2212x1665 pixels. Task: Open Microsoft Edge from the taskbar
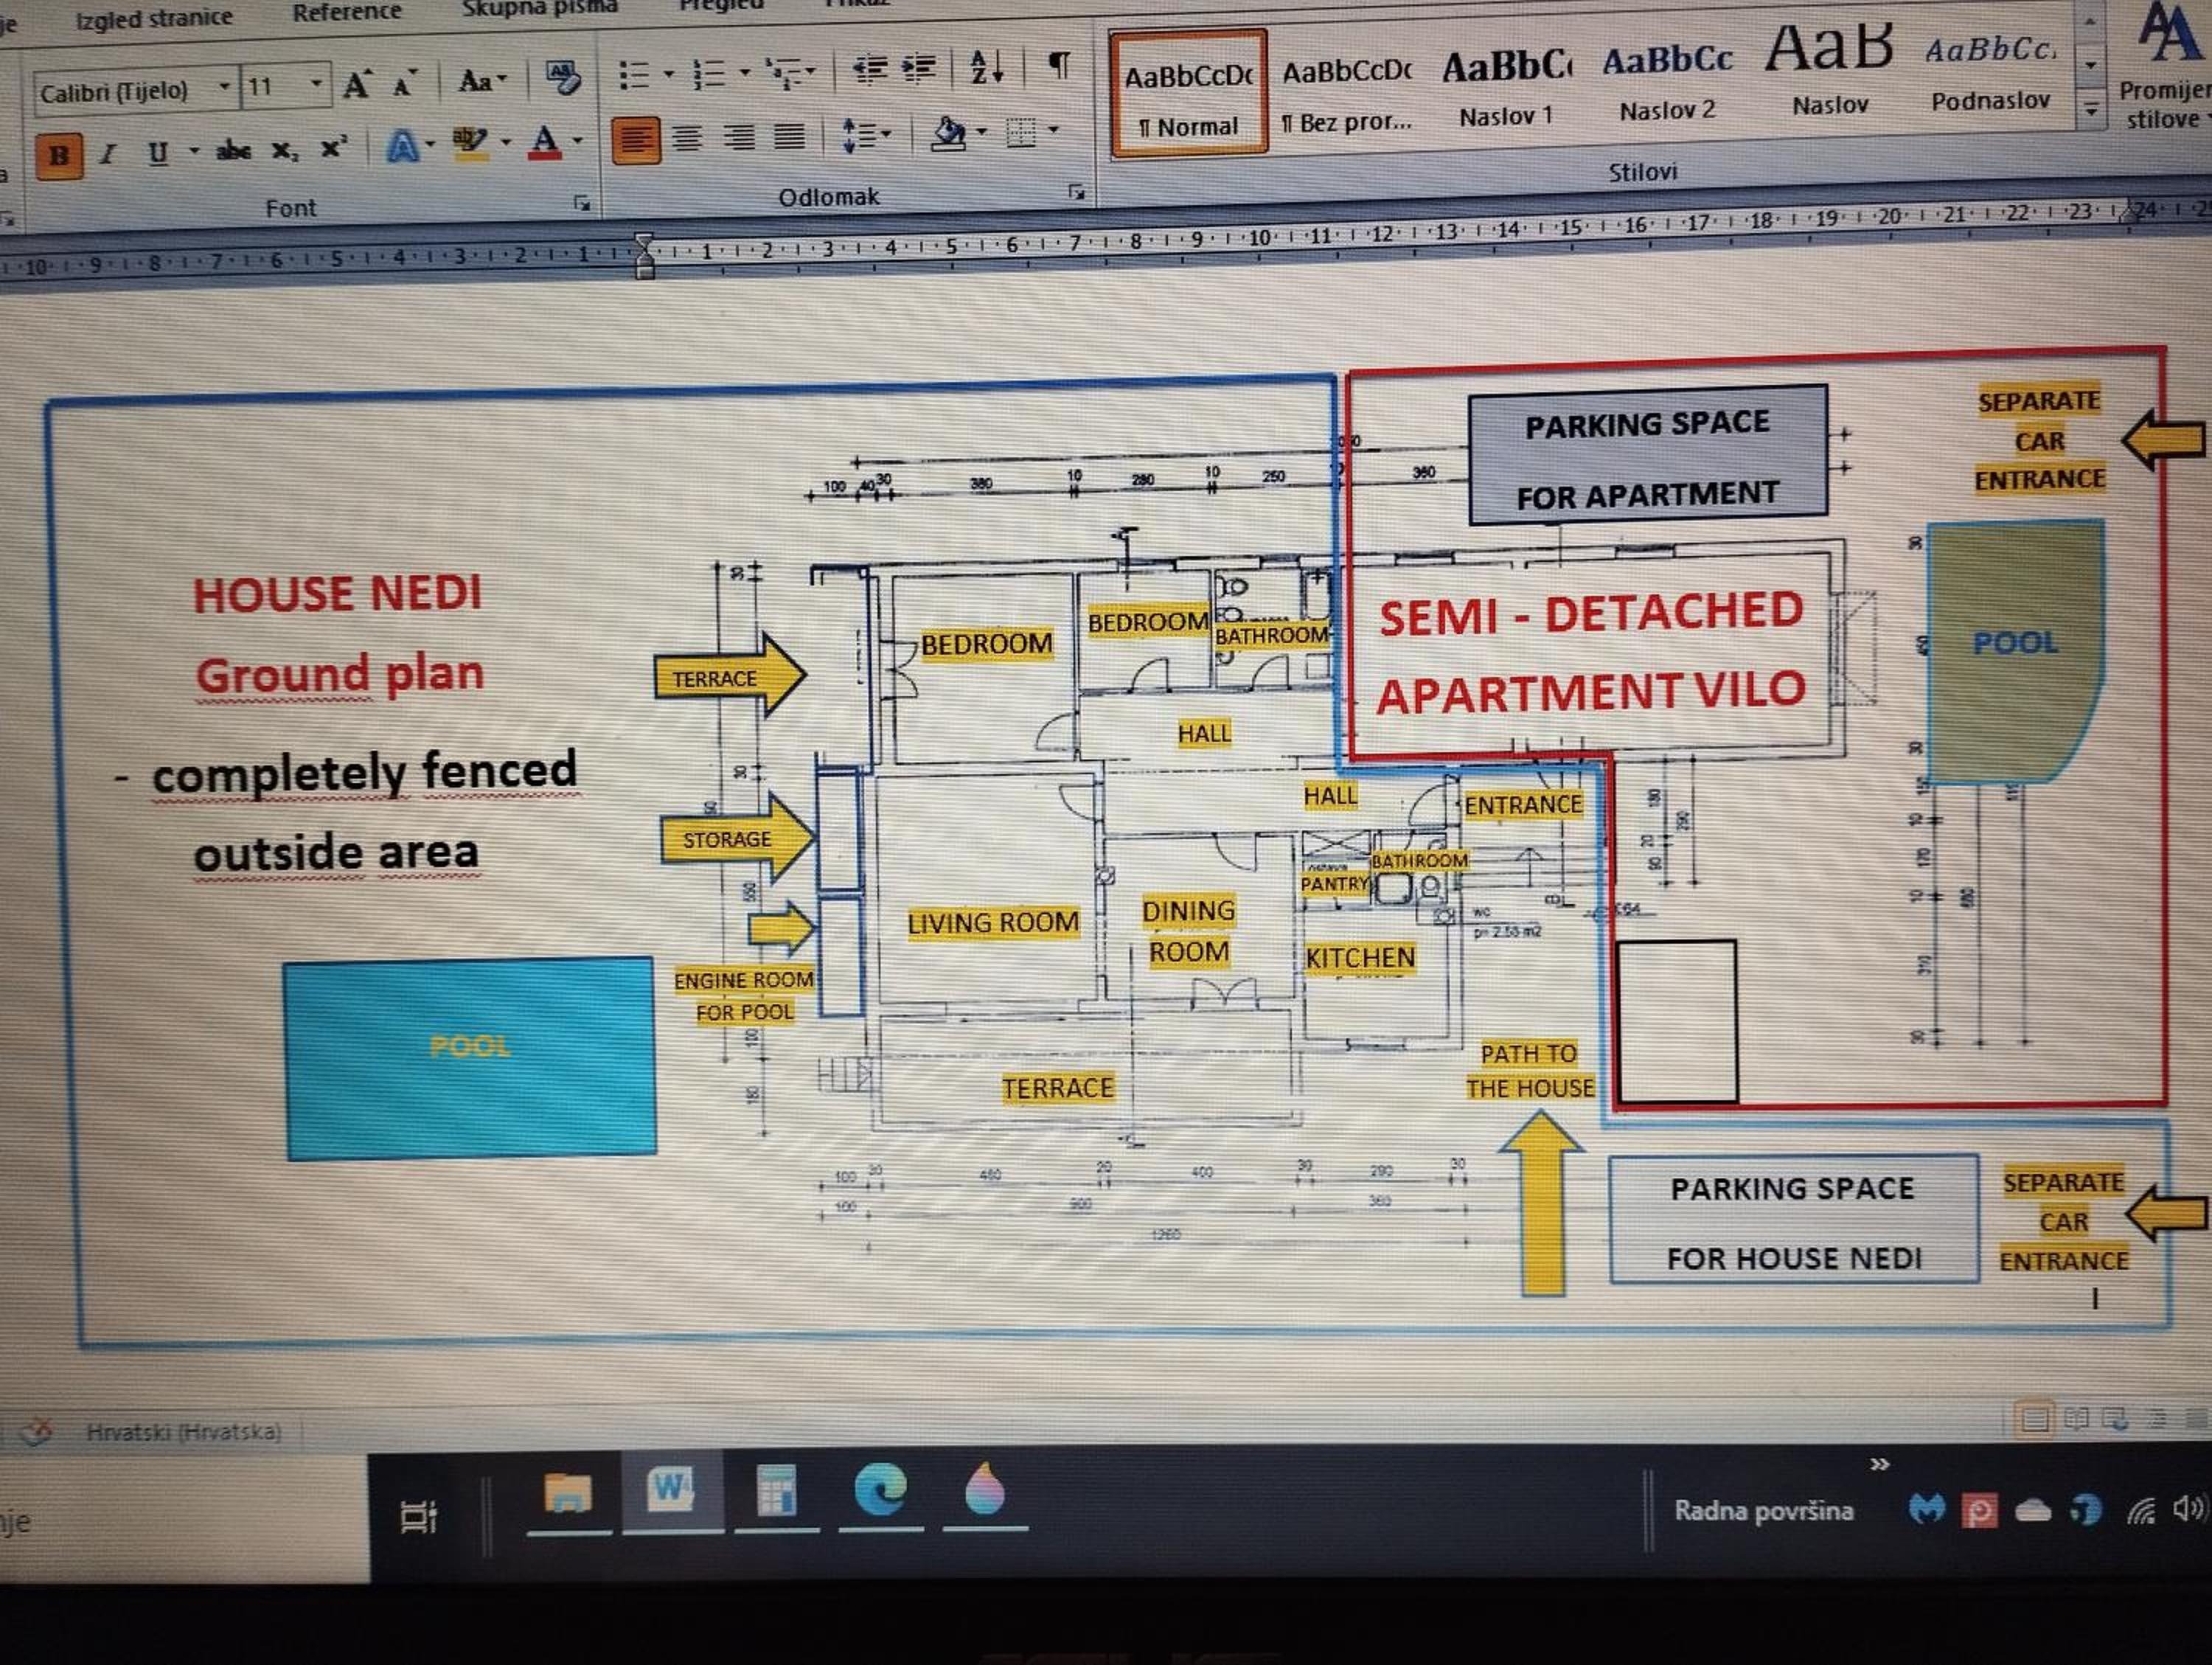point(880,1491)
